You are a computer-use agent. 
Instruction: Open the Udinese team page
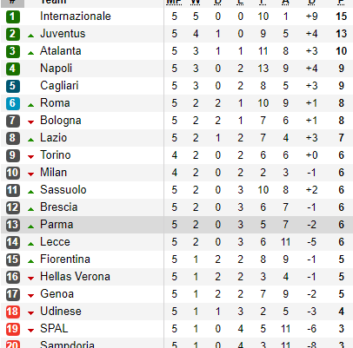[x=61, y=312]
